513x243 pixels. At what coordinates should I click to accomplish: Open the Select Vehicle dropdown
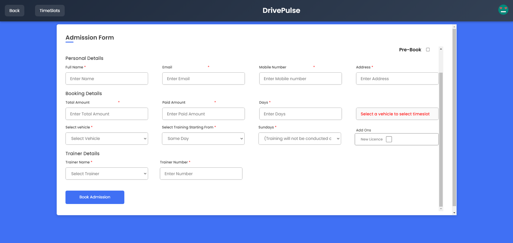tap(107, 139)
